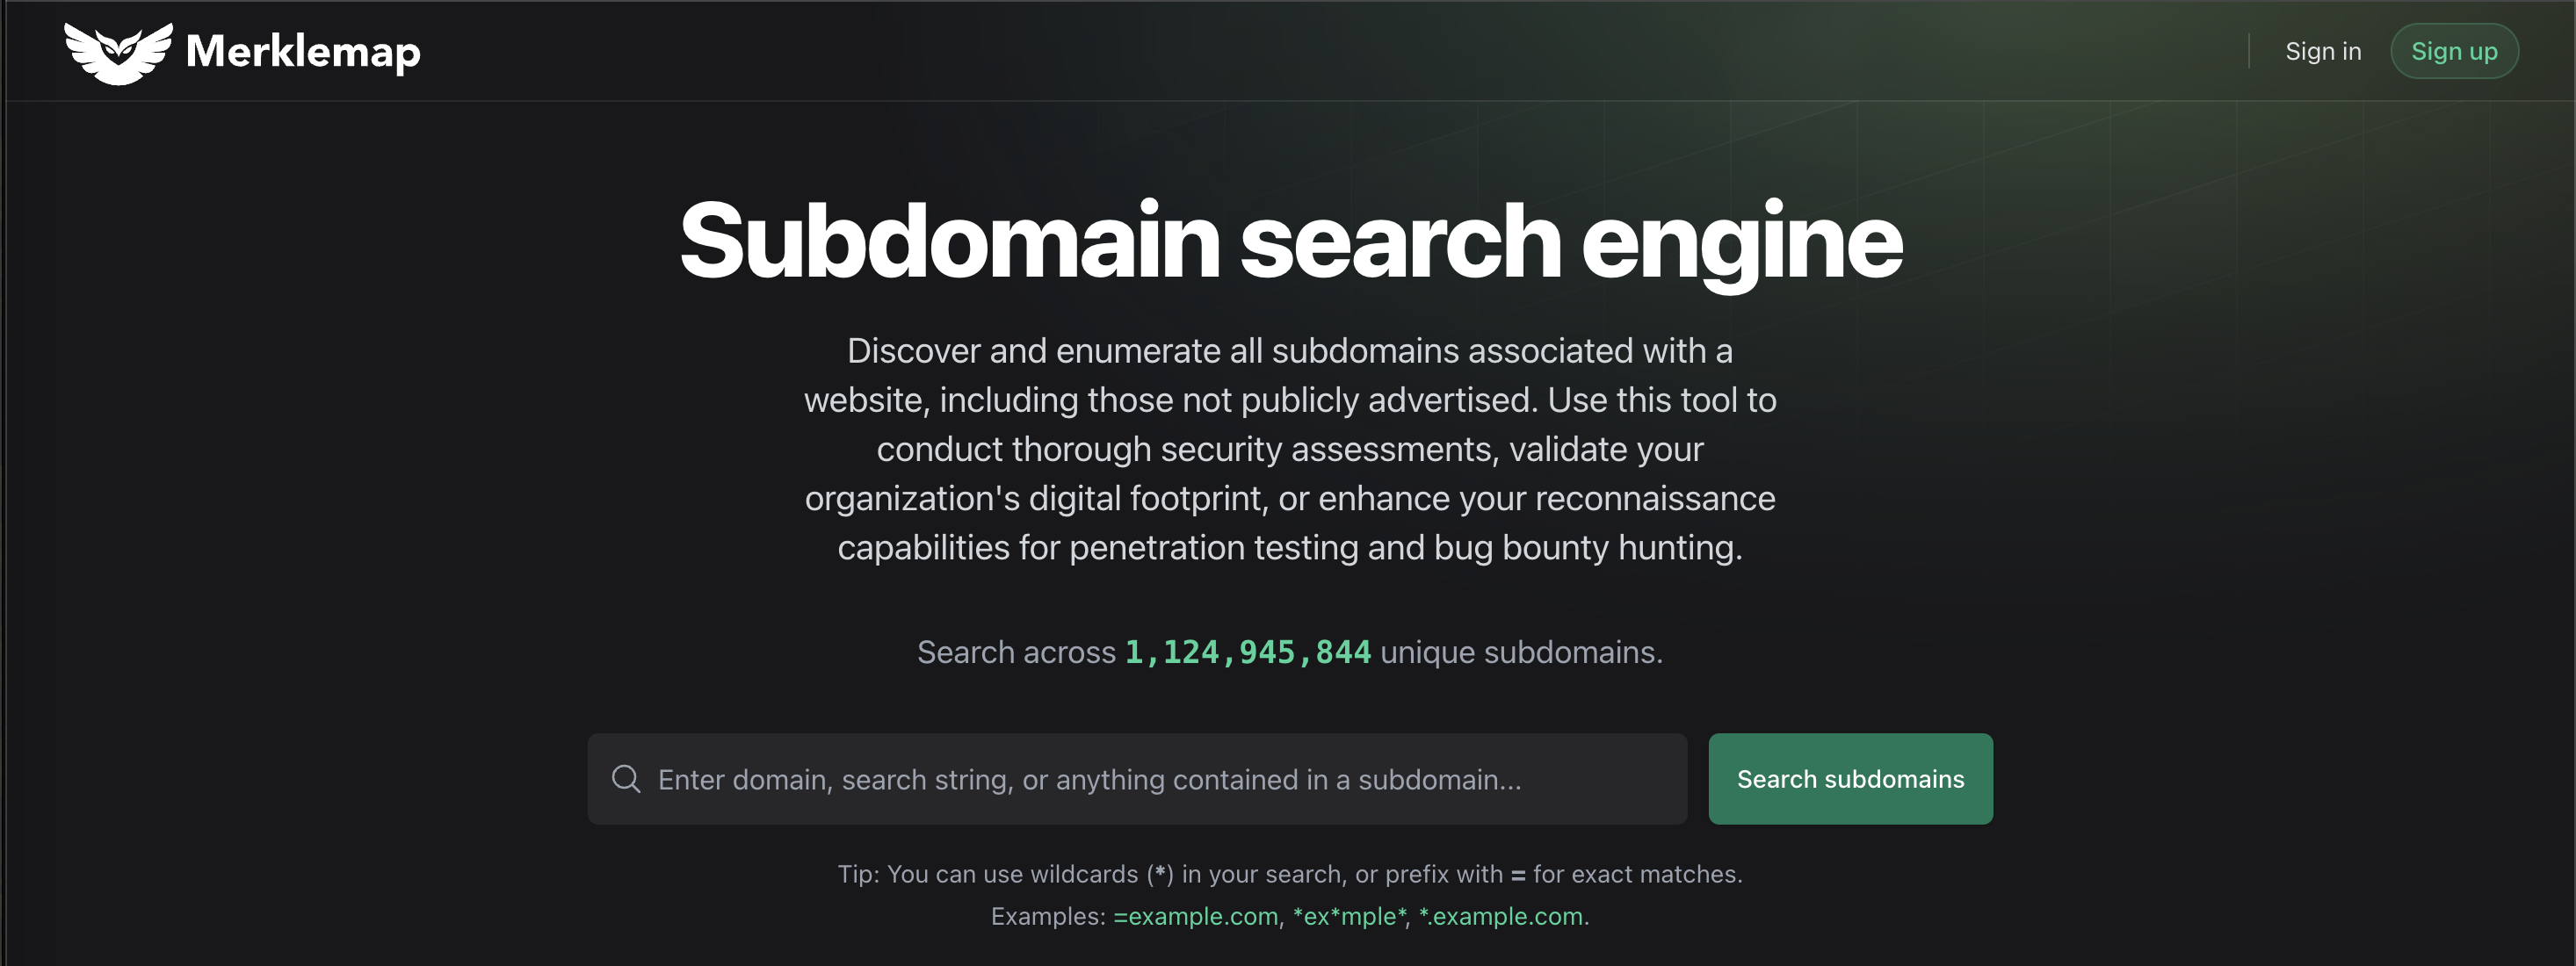2576x966 pixels.
Task: Select the *ex*mple* wildcard example
Action: (1349, 916)
